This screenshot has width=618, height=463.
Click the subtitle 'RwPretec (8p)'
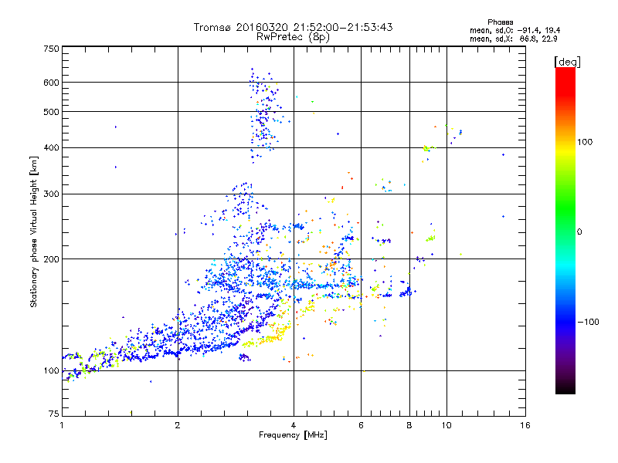[293, 37]
